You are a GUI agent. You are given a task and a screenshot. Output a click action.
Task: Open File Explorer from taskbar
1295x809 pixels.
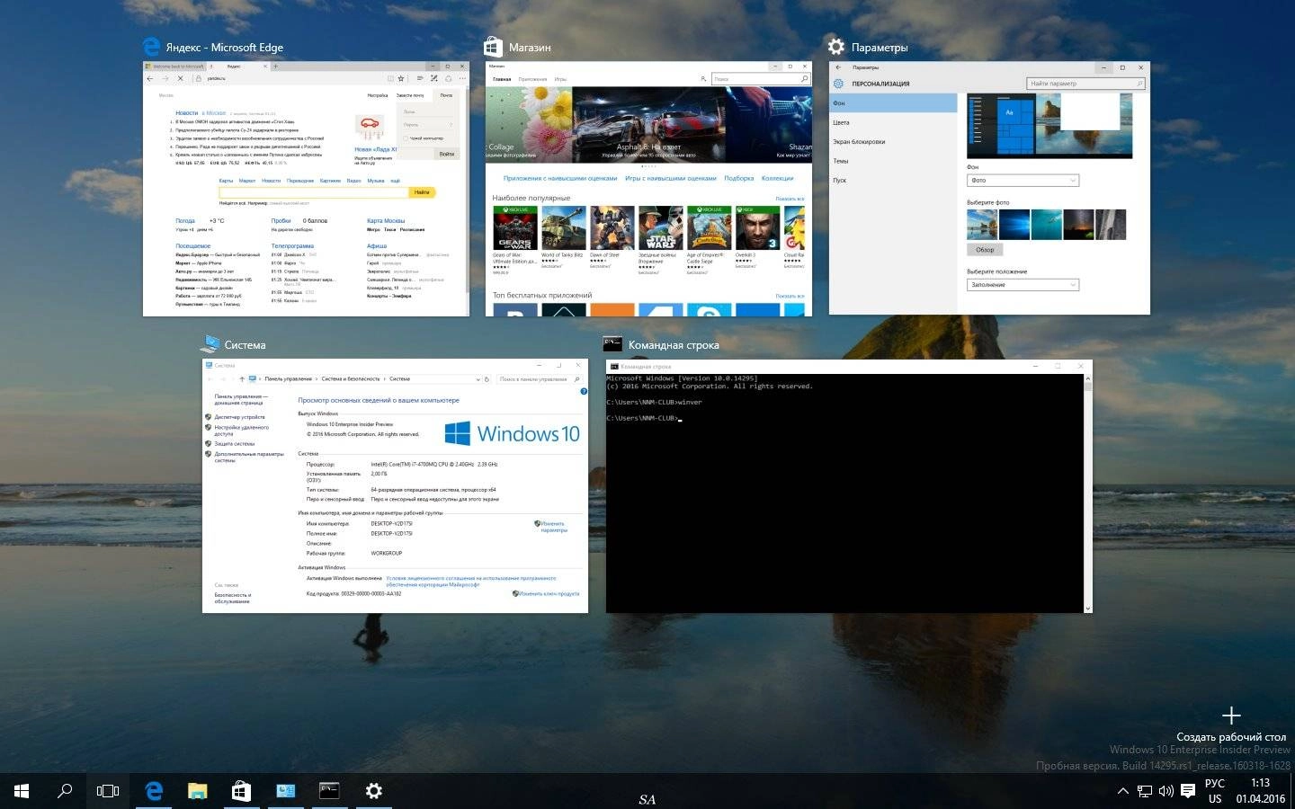click(x=198, y=791)
